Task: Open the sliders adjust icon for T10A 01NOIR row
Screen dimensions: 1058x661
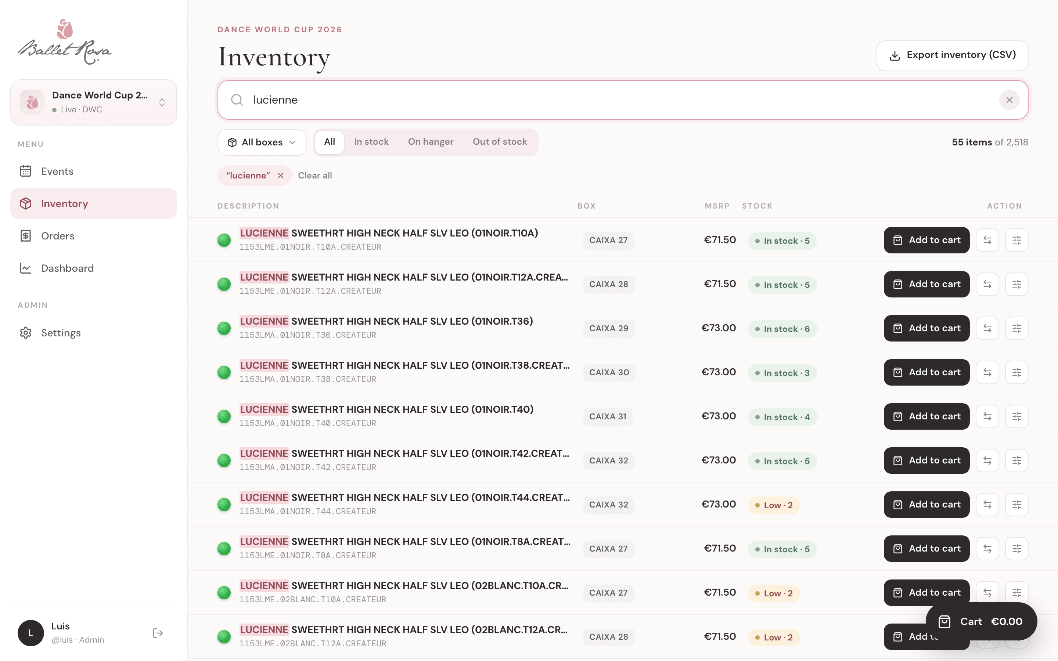Action: coord(1016,240)
